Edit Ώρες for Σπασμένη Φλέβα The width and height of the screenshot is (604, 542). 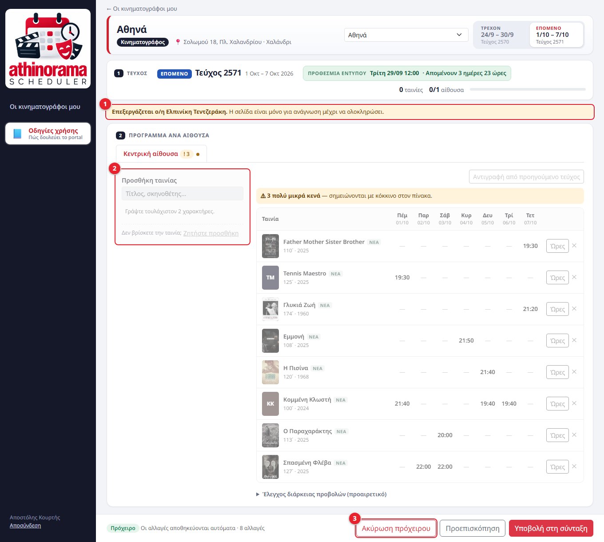pyautogui.click(x=557, y=467)
